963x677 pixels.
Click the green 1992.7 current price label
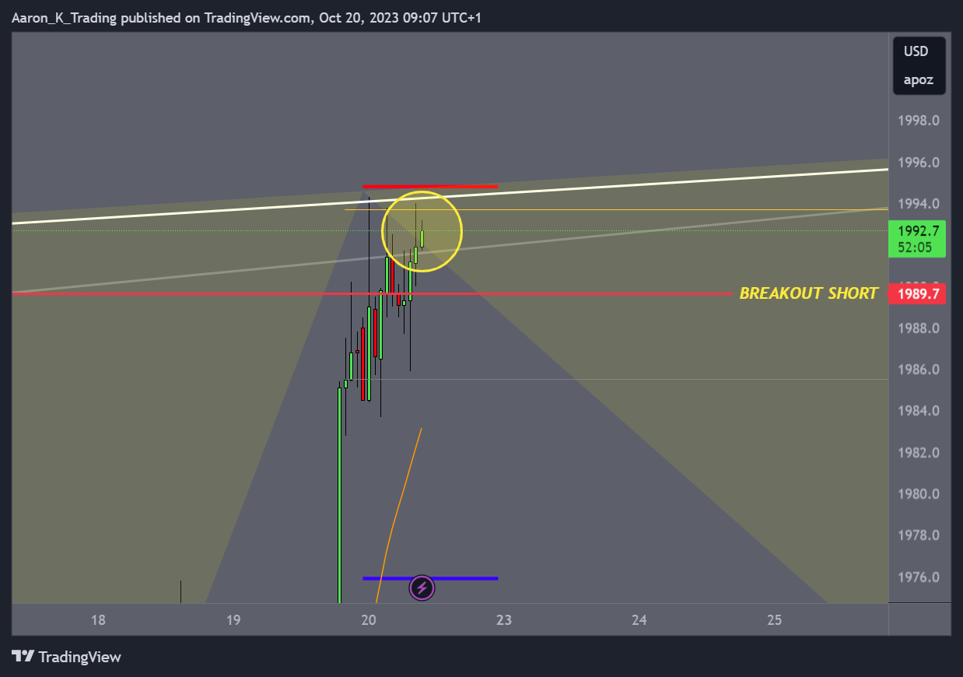pyautogui.click(x=919, y=230)
